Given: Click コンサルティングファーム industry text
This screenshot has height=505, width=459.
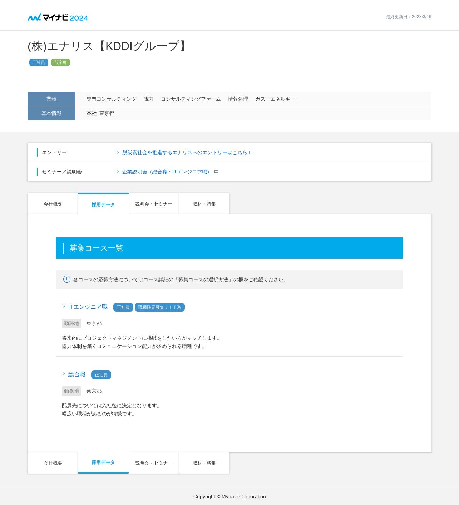Looking at the screenshot, I should point(191,99).
